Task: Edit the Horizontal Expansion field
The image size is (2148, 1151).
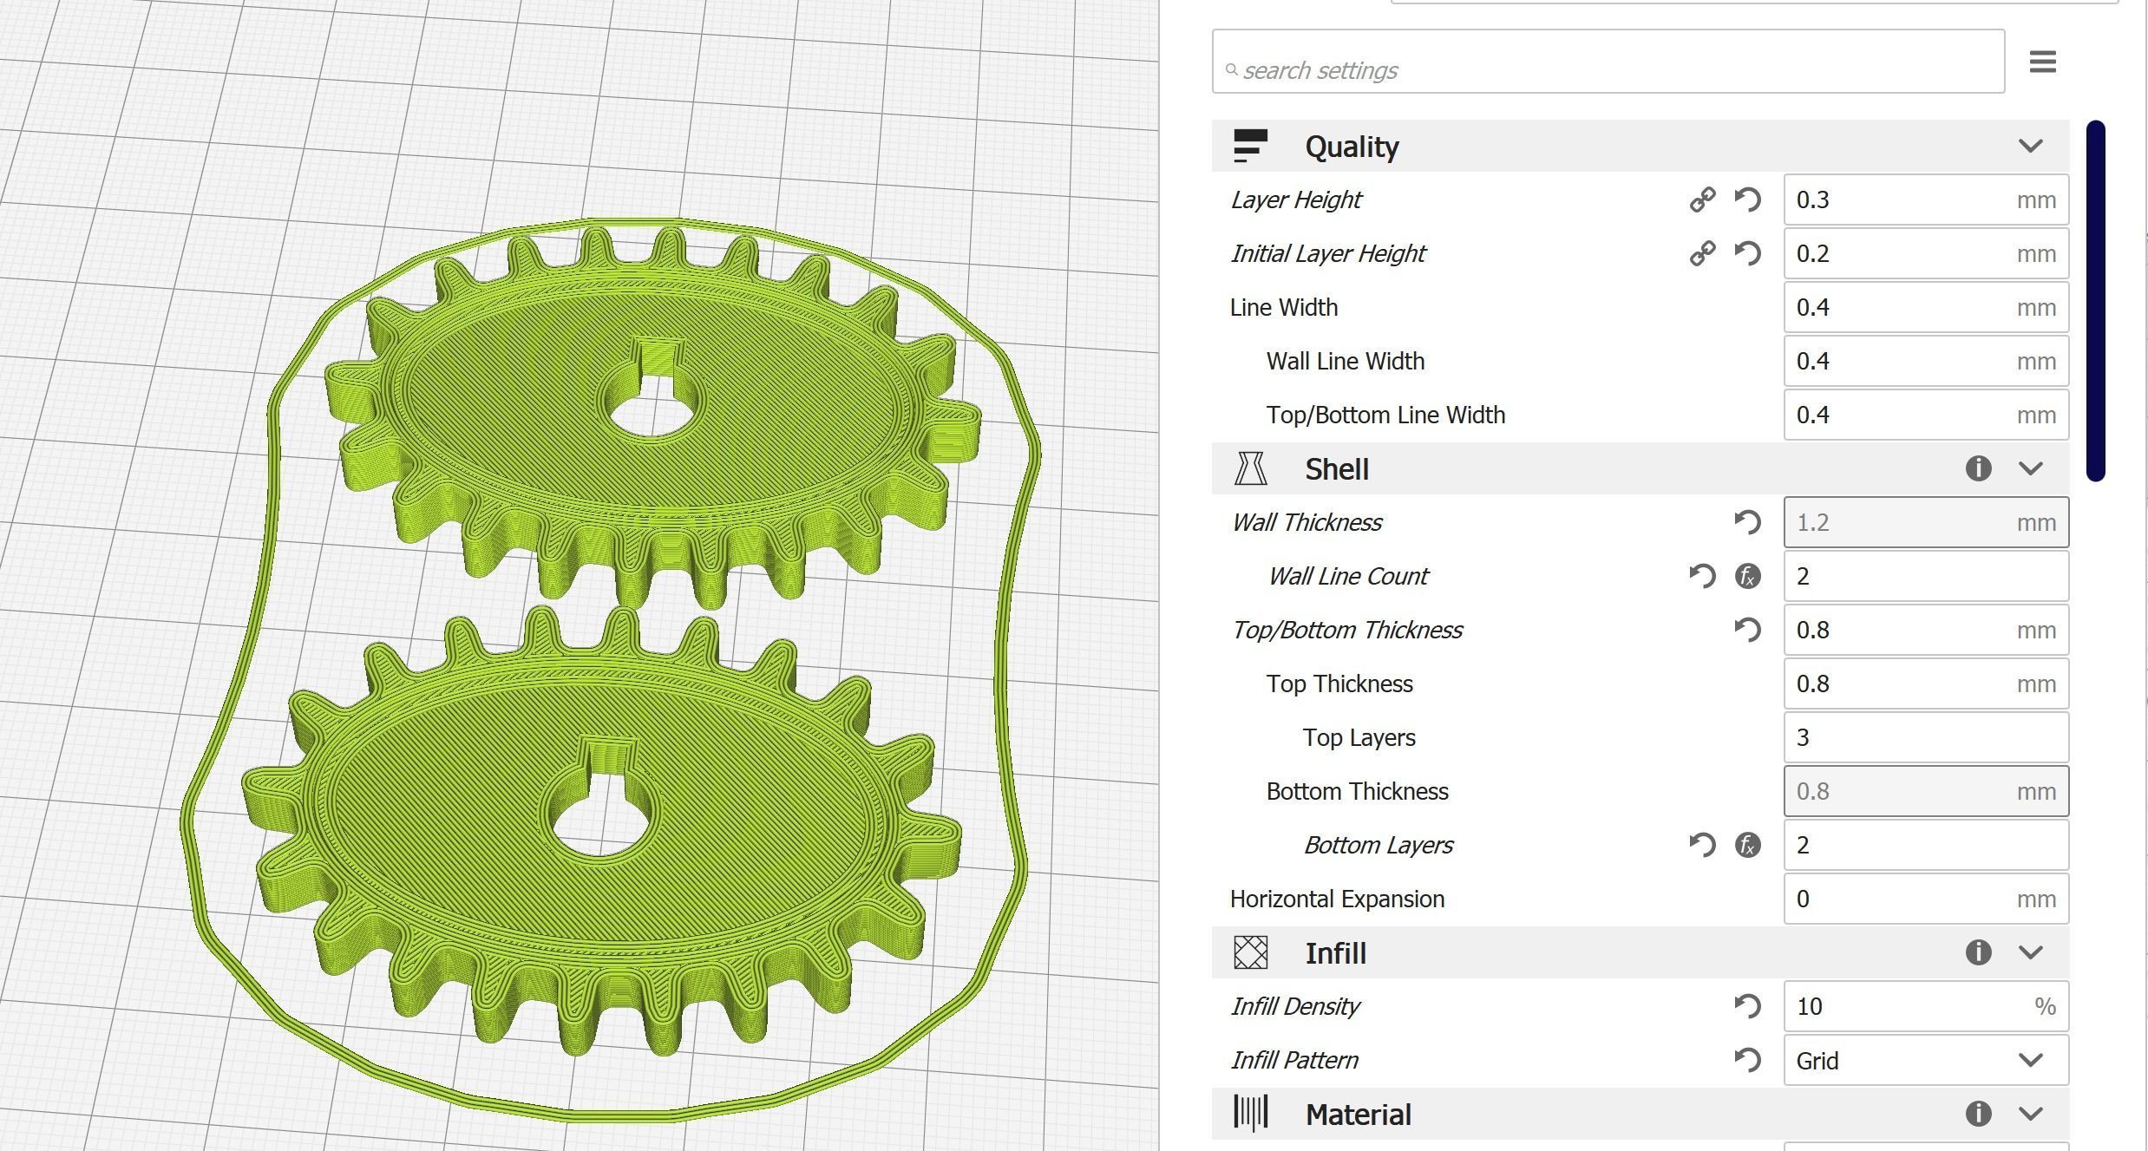Action: 1926,899
